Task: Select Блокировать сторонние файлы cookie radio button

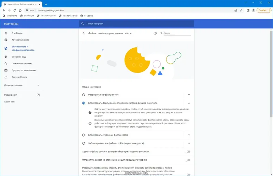Action: point(84,135)
